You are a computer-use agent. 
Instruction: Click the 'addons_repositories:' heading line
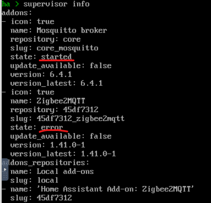click(x=46, y=163)
